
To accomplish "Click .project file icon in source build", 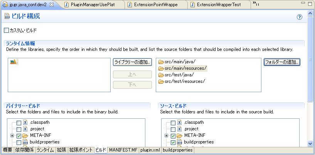I will (x=179, y=129).
